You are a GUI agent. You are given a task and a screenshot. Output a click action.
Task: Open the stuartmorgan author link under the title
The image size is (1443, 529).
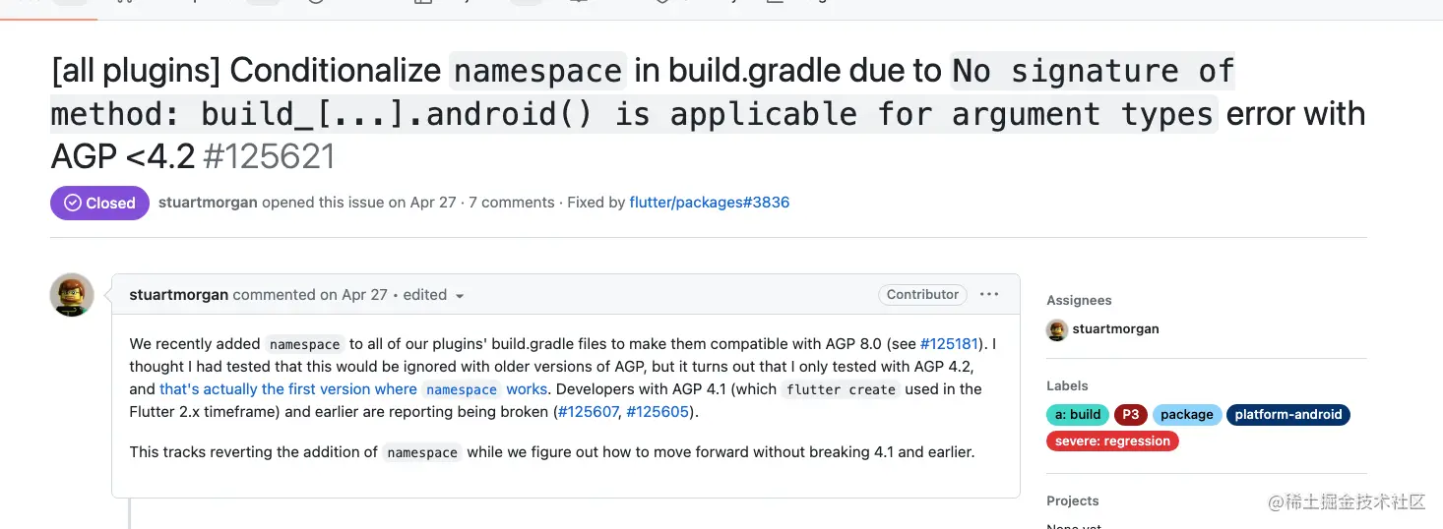208,203
